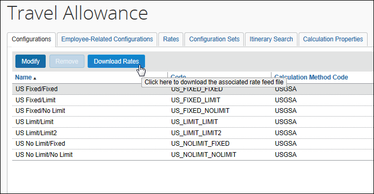
Task: Click USGSA in US No Limit/No Limit row
Action: pyautogui.click(x=285, y=155)
